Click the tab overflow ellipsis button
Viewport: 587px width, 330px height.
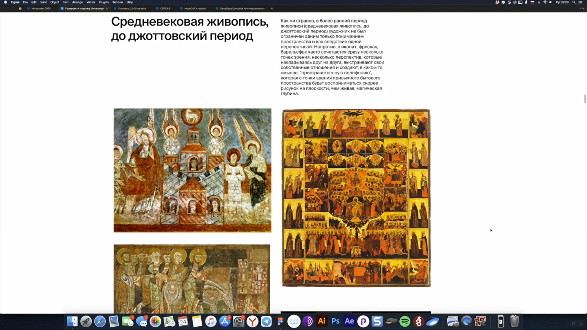582,9
